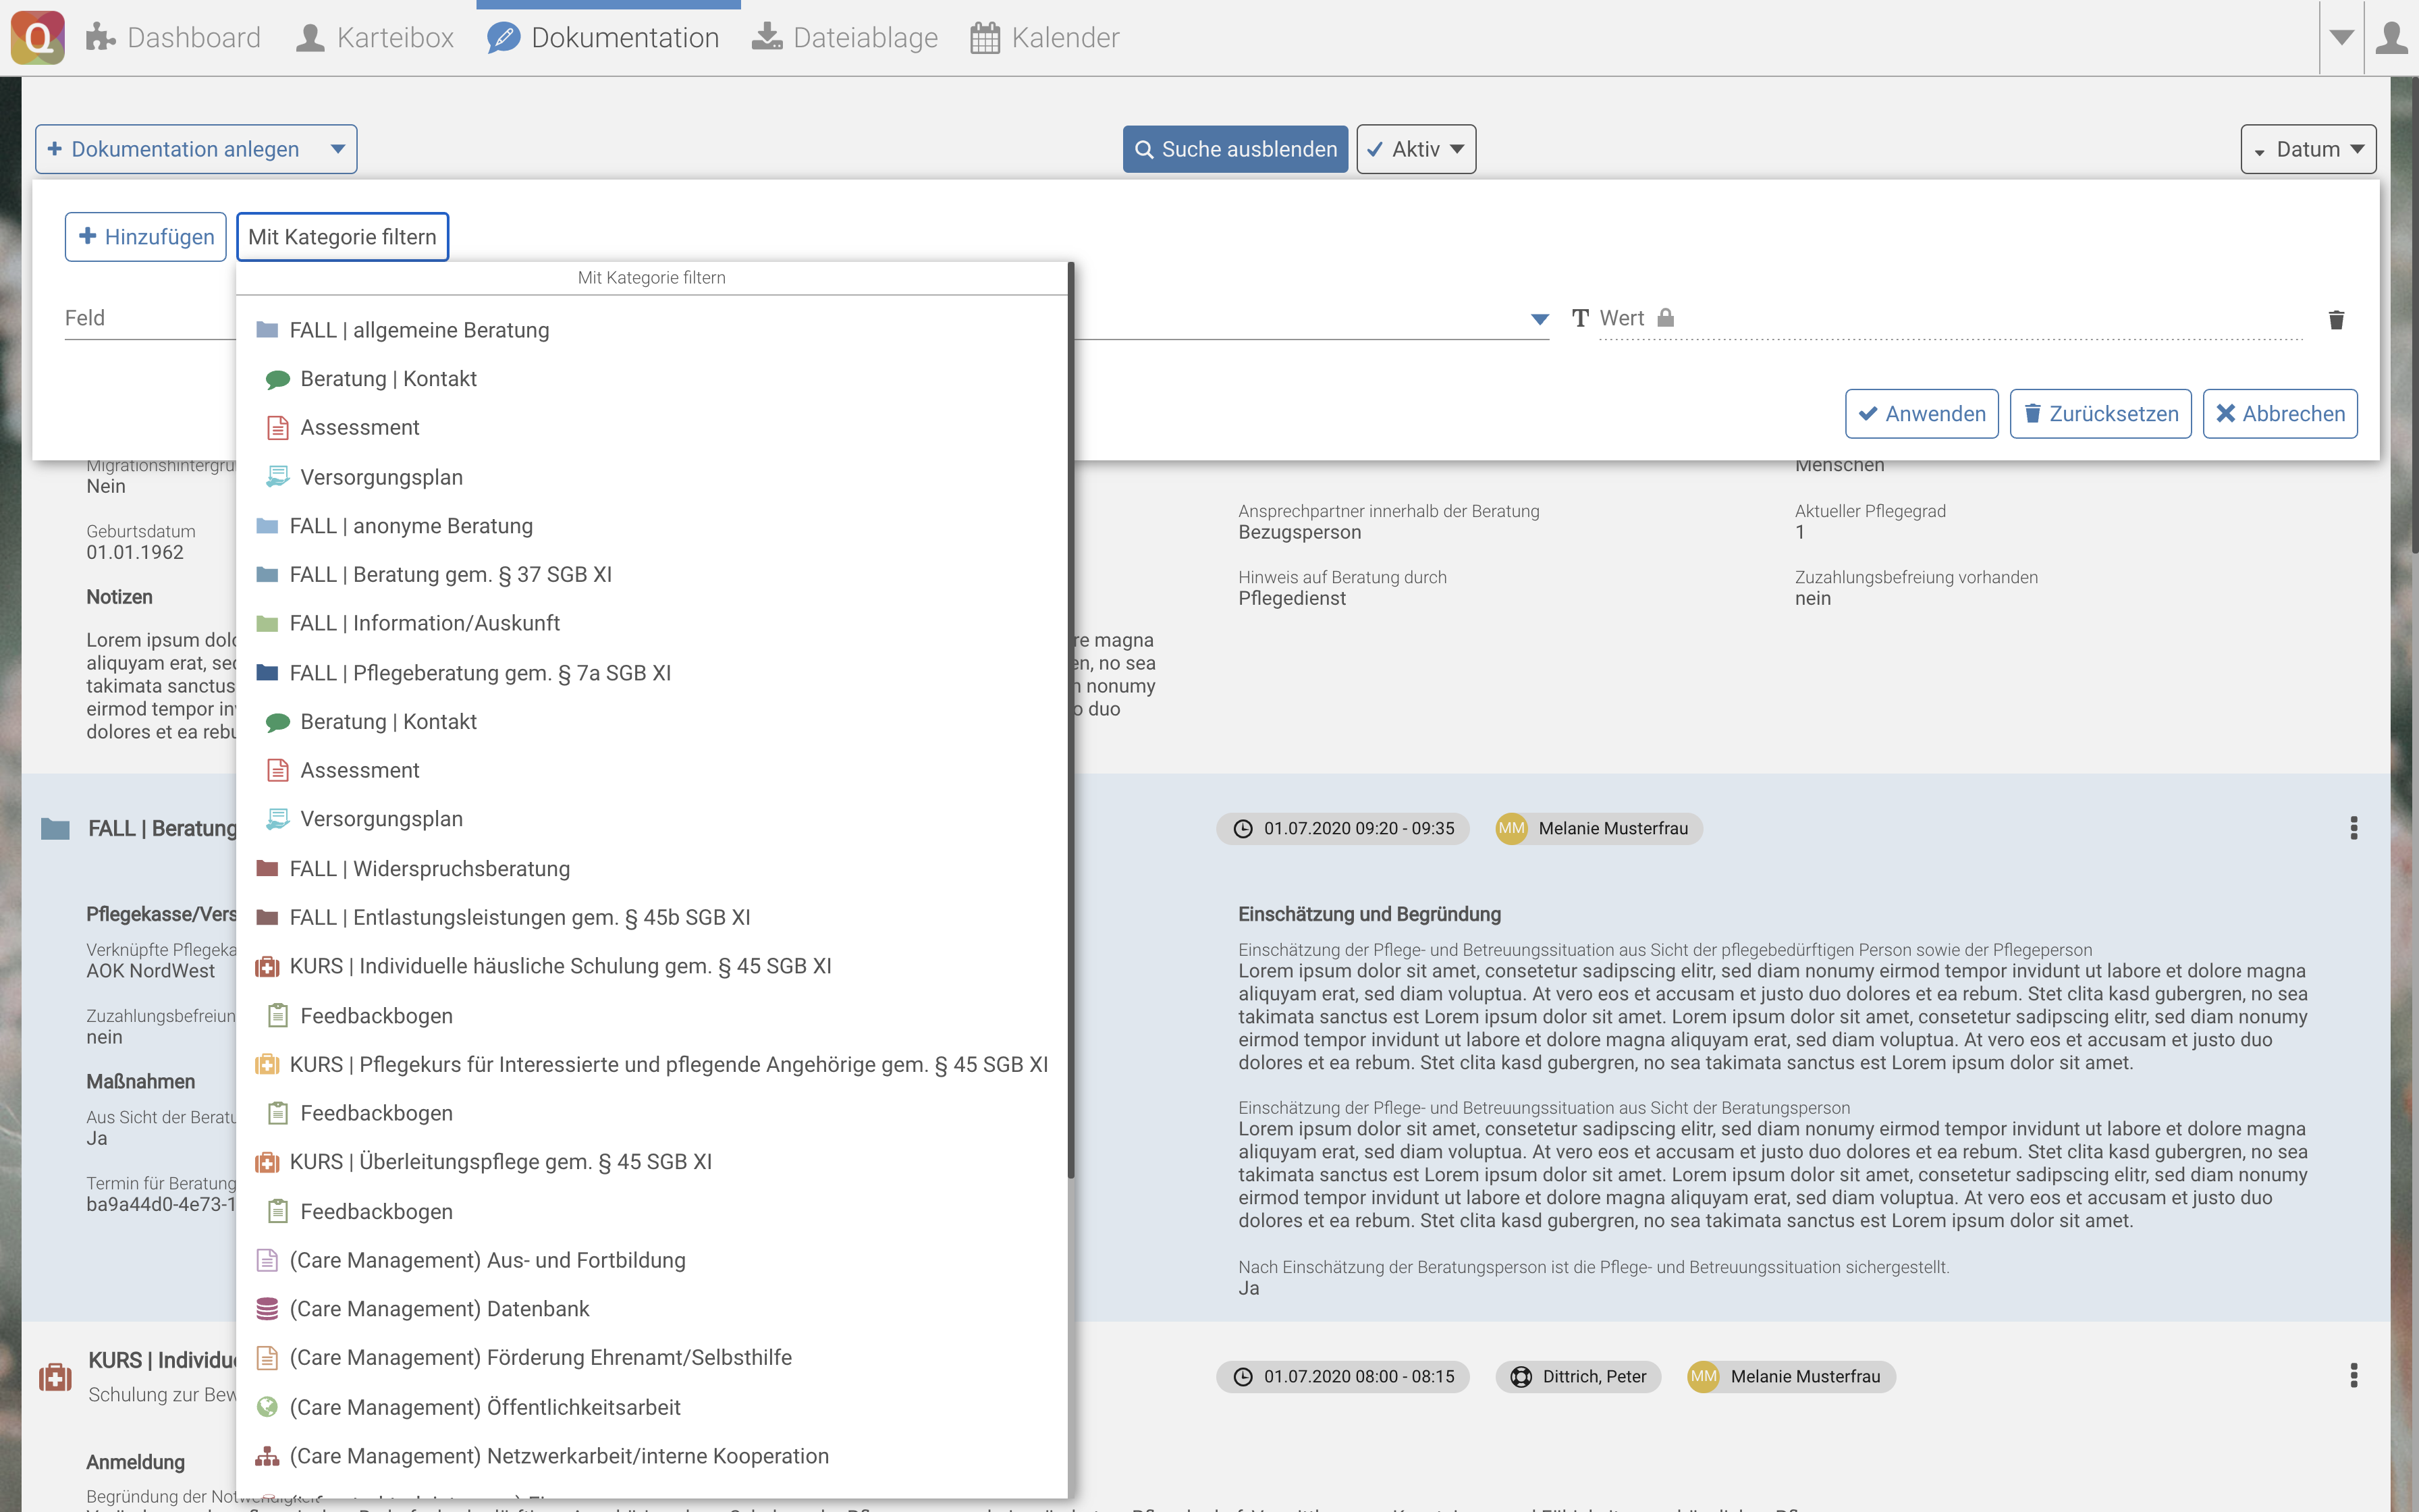
Task: Open the user profile icon in the top right
Action: [2392, 38]
